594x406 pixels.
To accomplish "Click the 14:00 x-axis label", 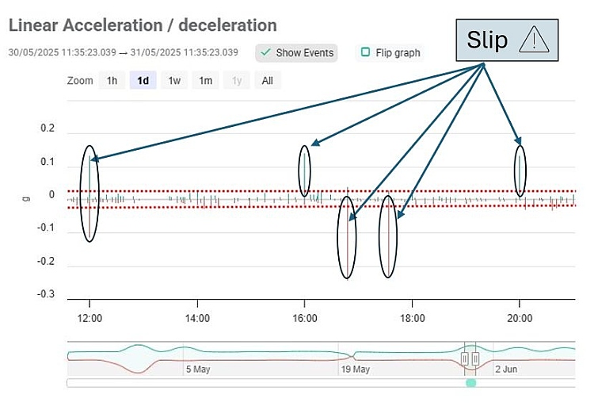I will [x=197, y=318].
